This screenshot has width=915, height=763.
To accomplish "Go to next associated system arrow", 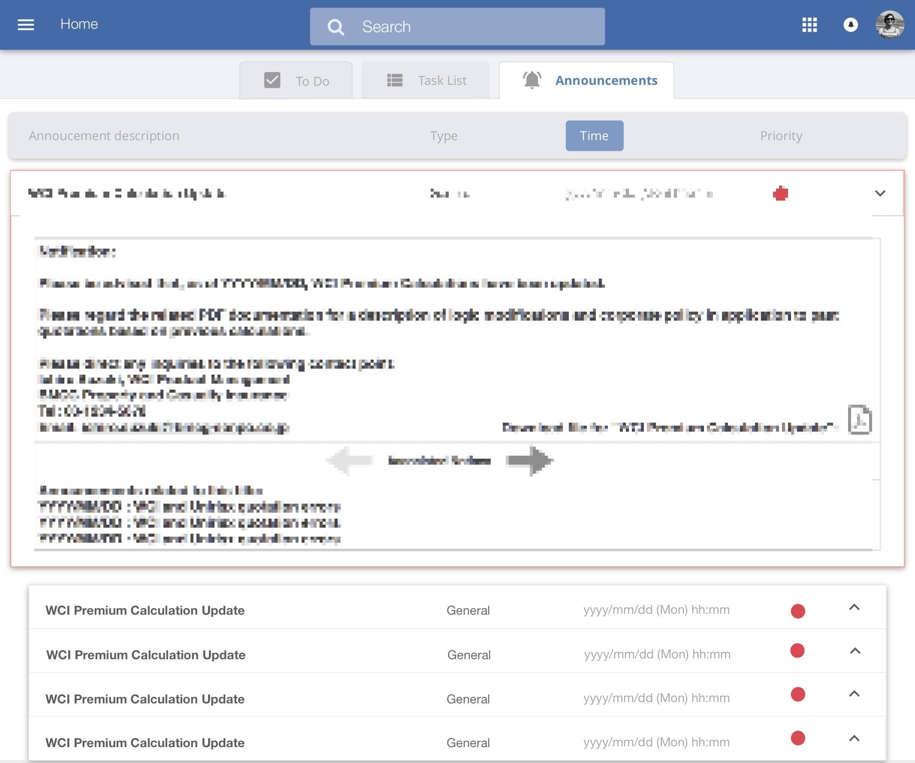I will point(529,460).
